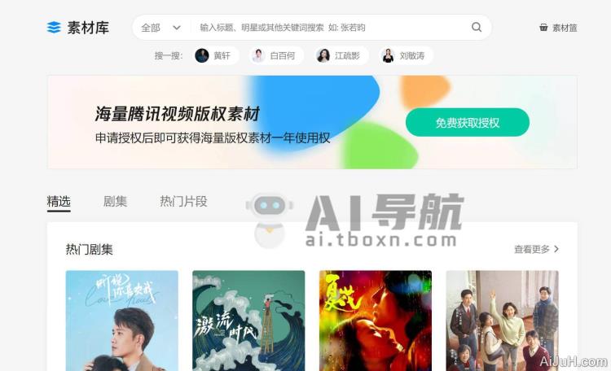Click 白百何 avatar in search suggestions

tap(258, 55)
